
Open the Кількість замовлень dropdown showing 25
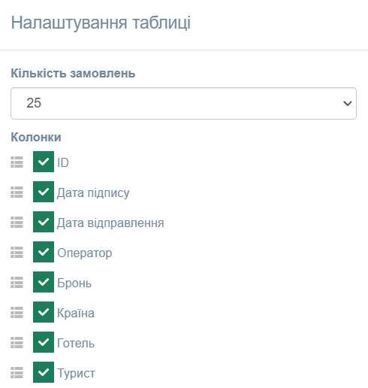tap(183, 103)
